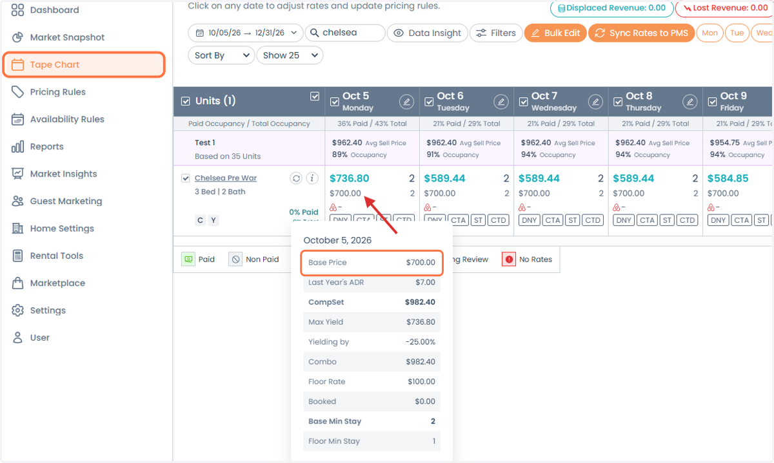
Task: Click No Rates red alert icon
Action: [509, 260]
